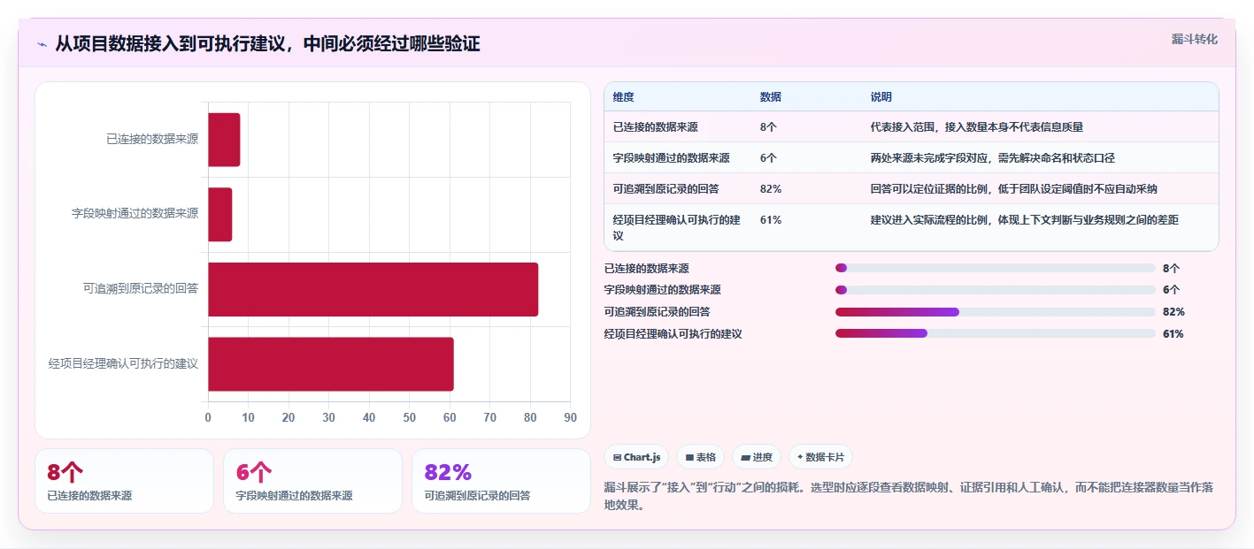
Task: Click description starting 两处来源未完成字段对应
Action: (x=993, y=158)
